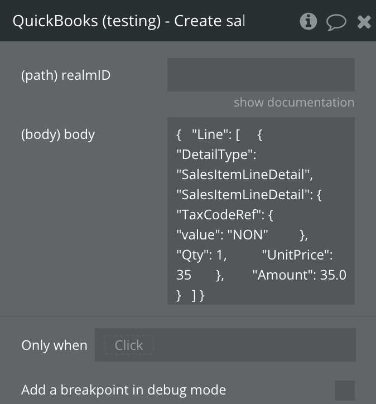Close the QuickBooks action property panel

point(364,22)
